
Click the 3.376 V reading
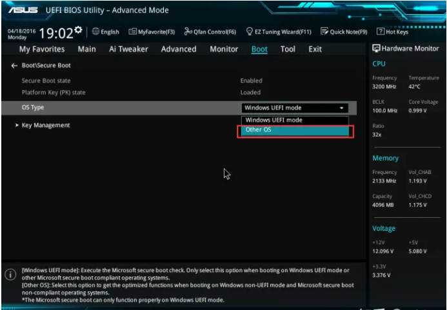[x=381, y=275]
